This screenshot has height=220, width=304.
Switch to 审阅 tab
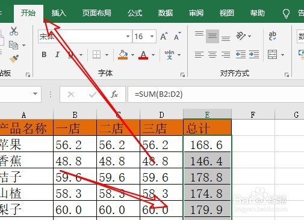[196, 13]
